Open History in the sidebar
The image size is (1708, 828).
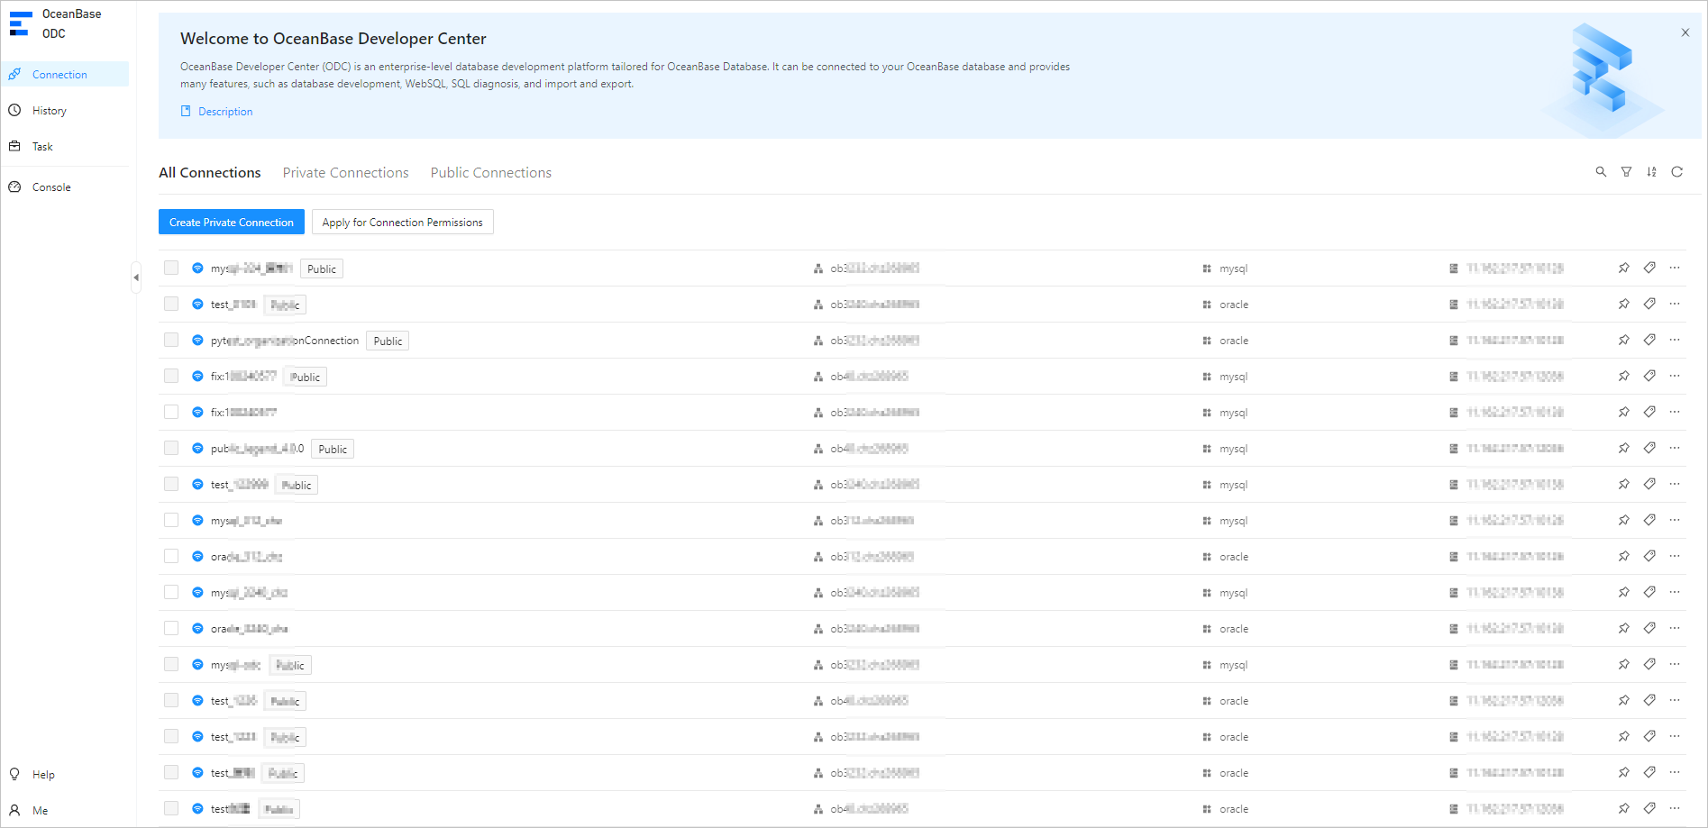coord(50,111)
